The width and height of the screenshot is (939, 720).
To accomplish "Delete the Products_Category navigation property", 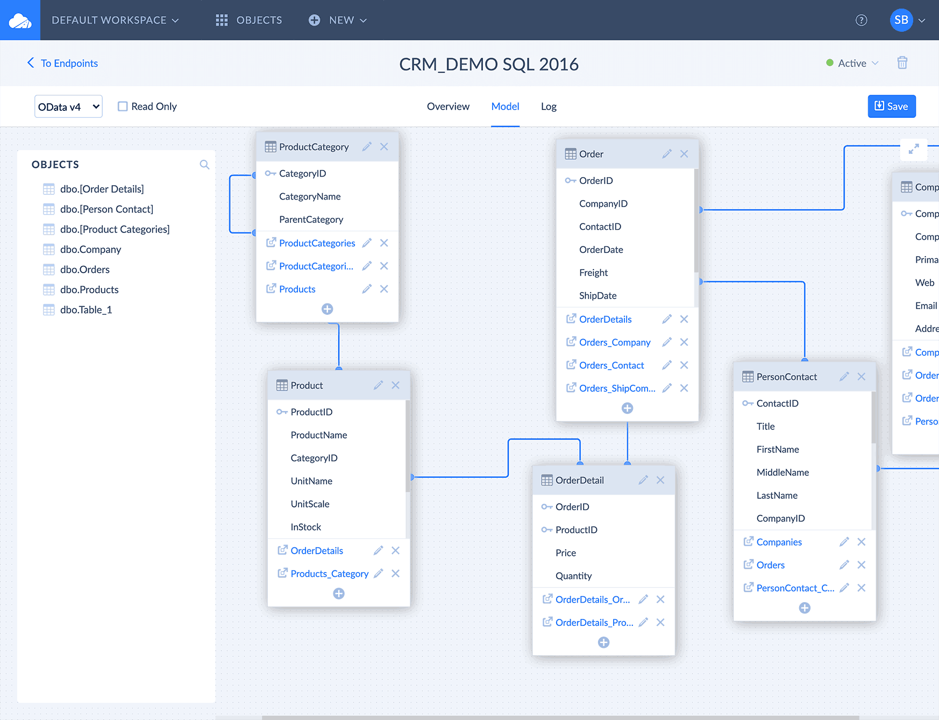I will (396, 574).
